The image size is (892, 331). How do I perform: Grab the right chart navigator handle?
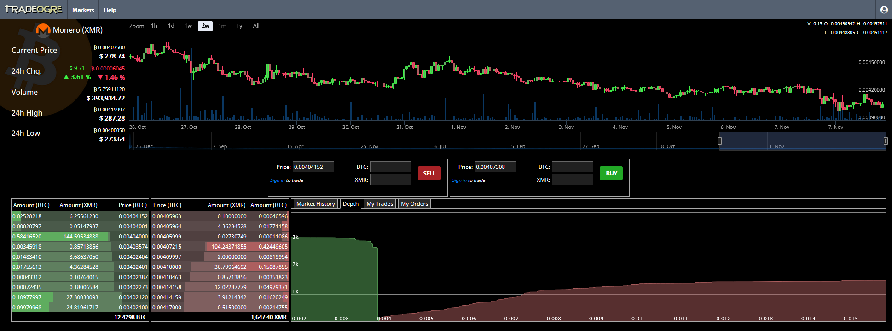coord(885,141)
